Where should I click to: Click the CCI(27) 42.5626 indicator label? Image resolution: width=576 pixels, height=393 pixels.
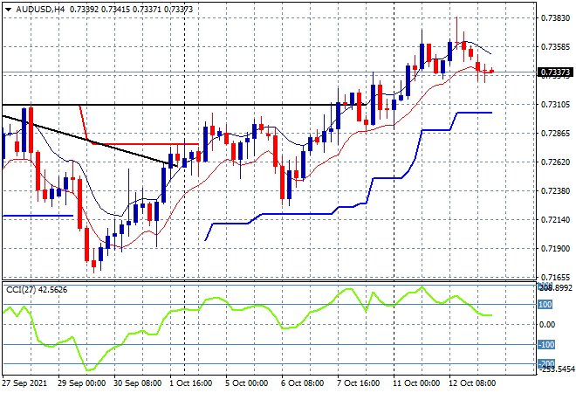37,290
